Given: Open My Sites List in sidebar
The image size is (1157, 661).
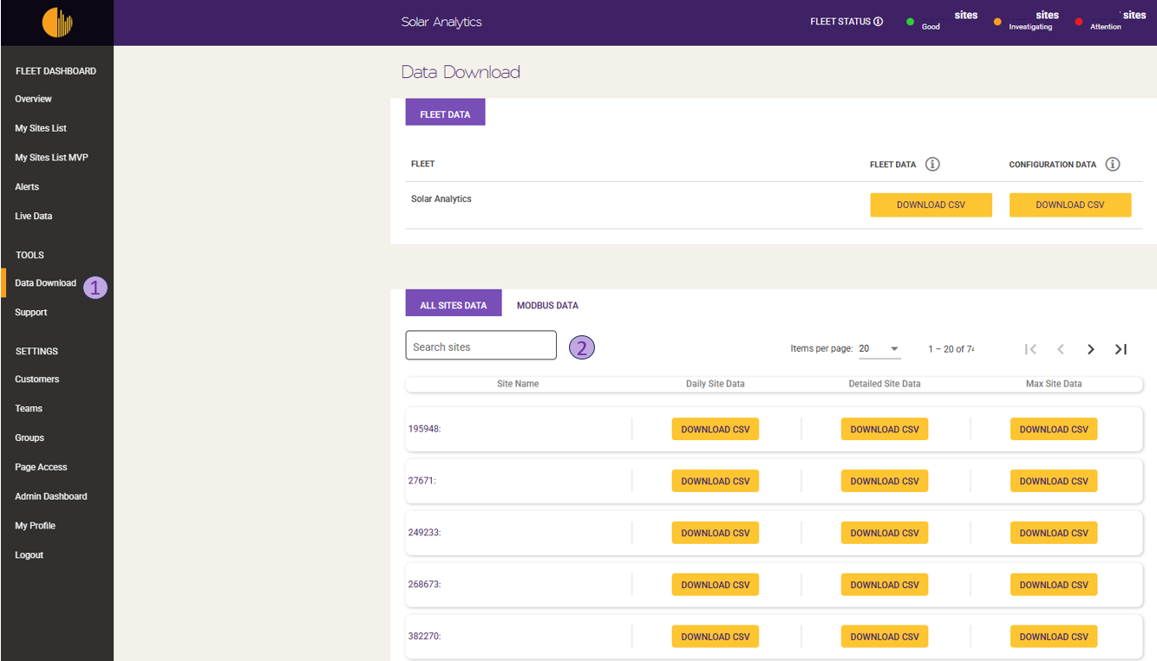Looking at the screenshot, I should coord(41,128).
